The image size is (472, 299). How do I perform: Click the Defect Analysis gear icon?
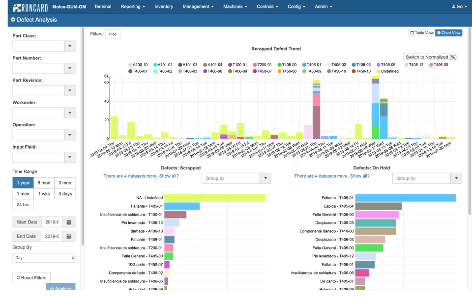point(13,20)
